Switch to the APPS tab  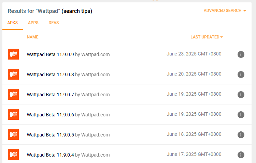click(x=33, y=23)
